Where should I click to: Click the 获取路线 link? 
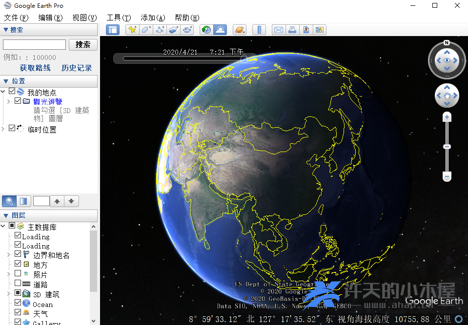click(x=35, y=68)
